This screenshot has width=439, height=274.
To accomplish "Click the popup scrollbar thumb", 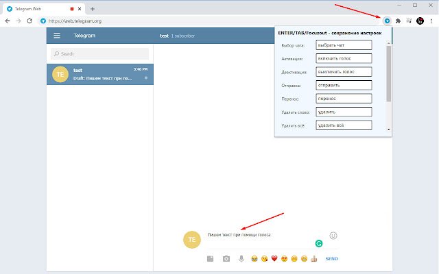I will (389, 73).
